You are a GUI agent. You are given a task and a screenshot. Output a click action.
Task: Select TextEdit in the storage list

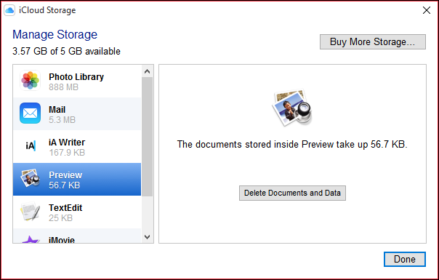point(77,212)
